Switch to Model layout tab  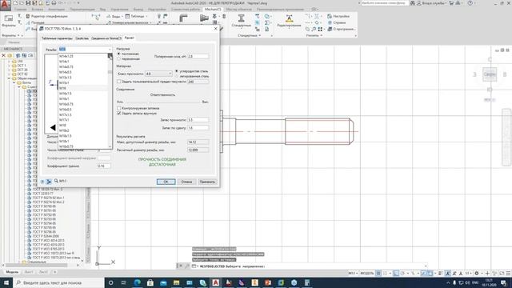click(12, 272)
